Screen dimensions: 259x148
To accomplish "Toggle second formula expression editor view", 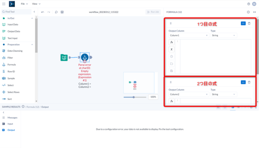I will pos(243,82).
